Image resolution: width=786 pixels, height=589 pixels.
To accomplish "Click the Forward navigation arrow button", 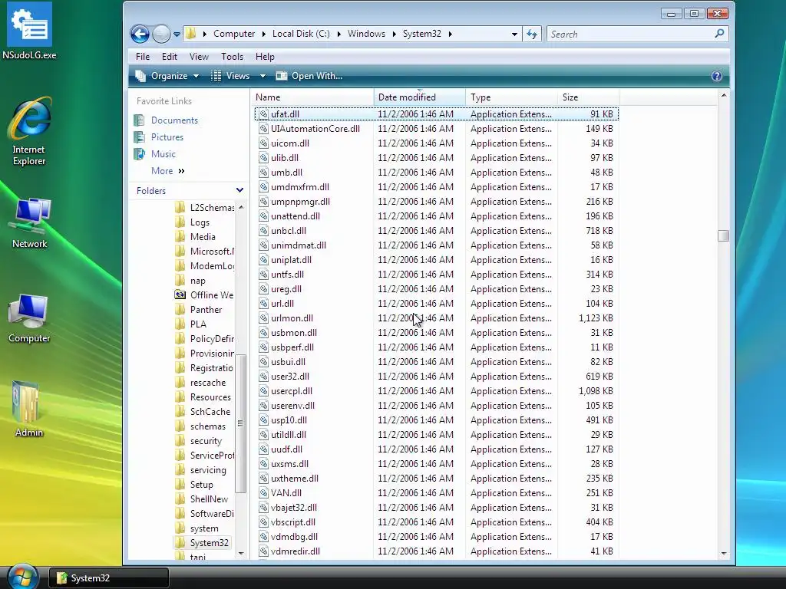I will click(x=161, y=34).
